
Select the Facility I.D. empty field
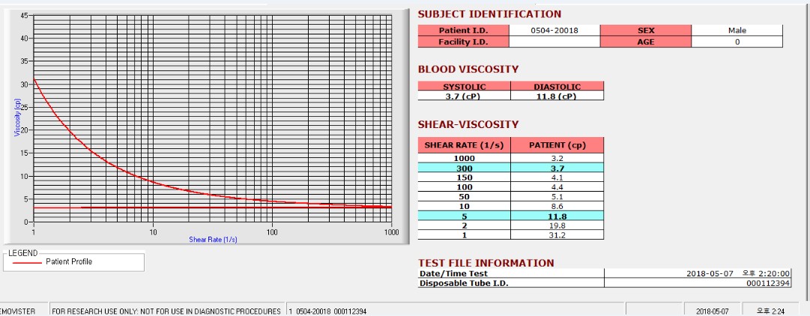pyautogui.click(x=554, y=42)
